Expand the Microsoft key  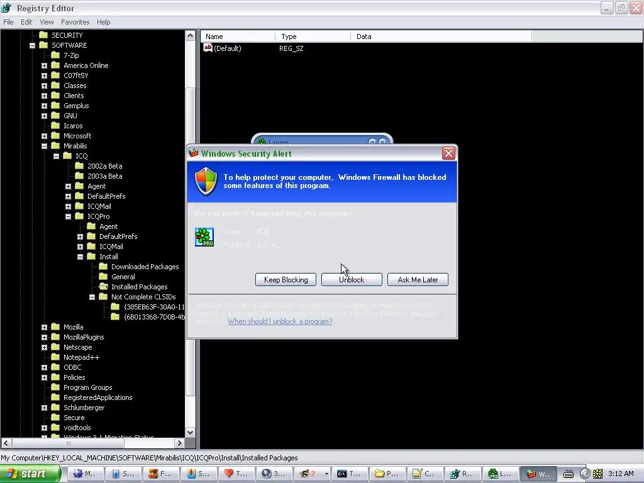pos(45,136)
